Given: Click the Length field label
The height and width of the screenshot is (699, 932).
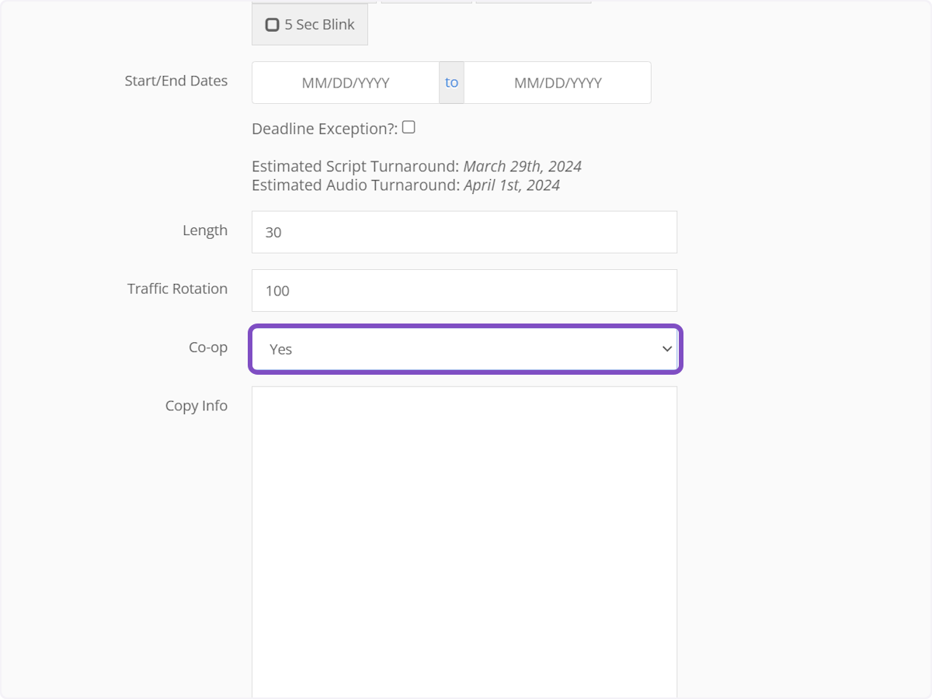Looking at the screenshot, I should [x=205, y=230].
